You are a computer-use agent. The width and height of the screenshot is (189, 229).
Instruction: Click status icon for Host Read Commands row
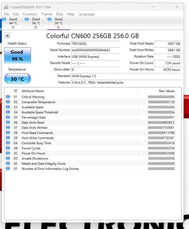pos(8,133)
